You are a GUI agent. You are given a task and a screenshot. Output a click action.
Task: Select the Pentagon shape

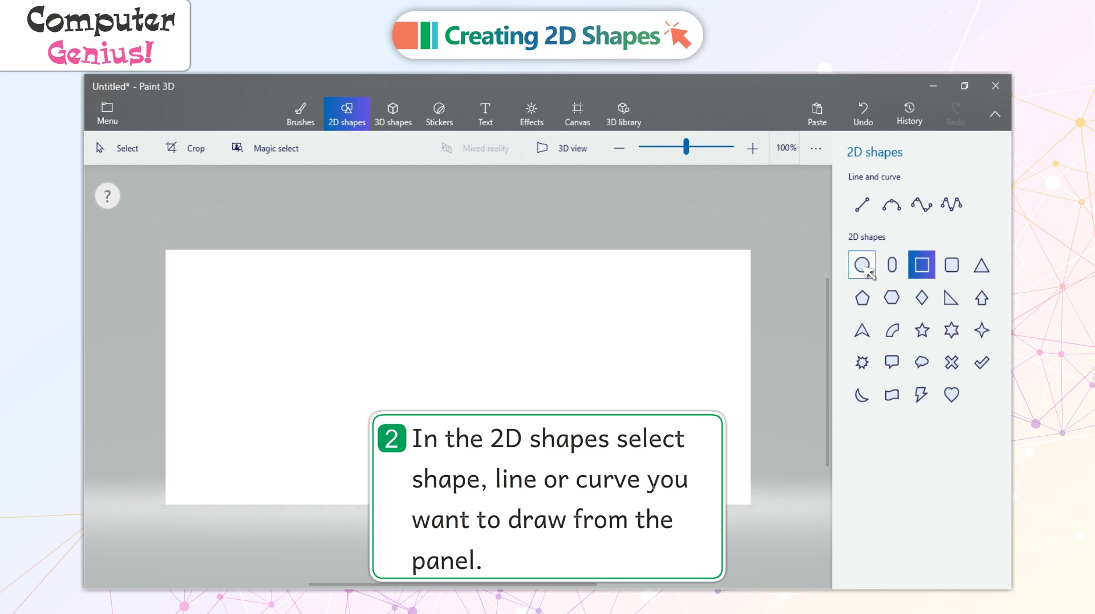coord(862,298)
